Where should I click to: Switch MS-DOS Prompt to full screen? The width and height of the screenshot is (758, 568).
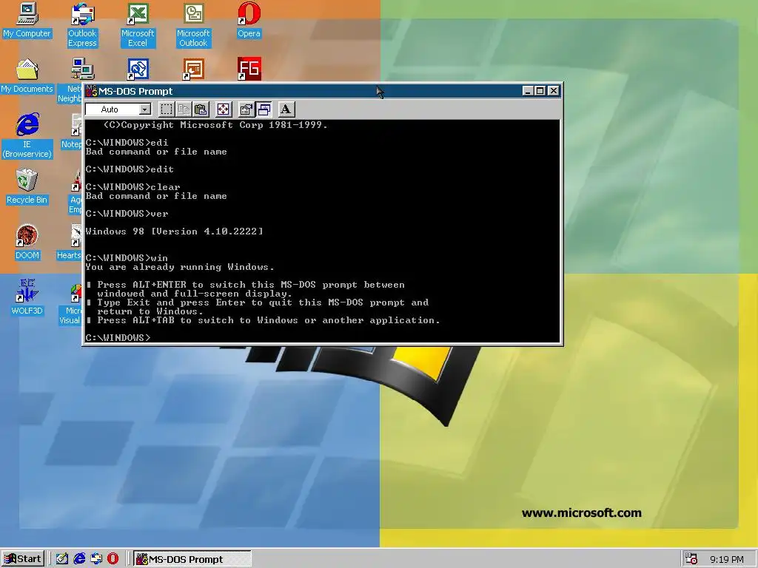(x=223, y=109)
